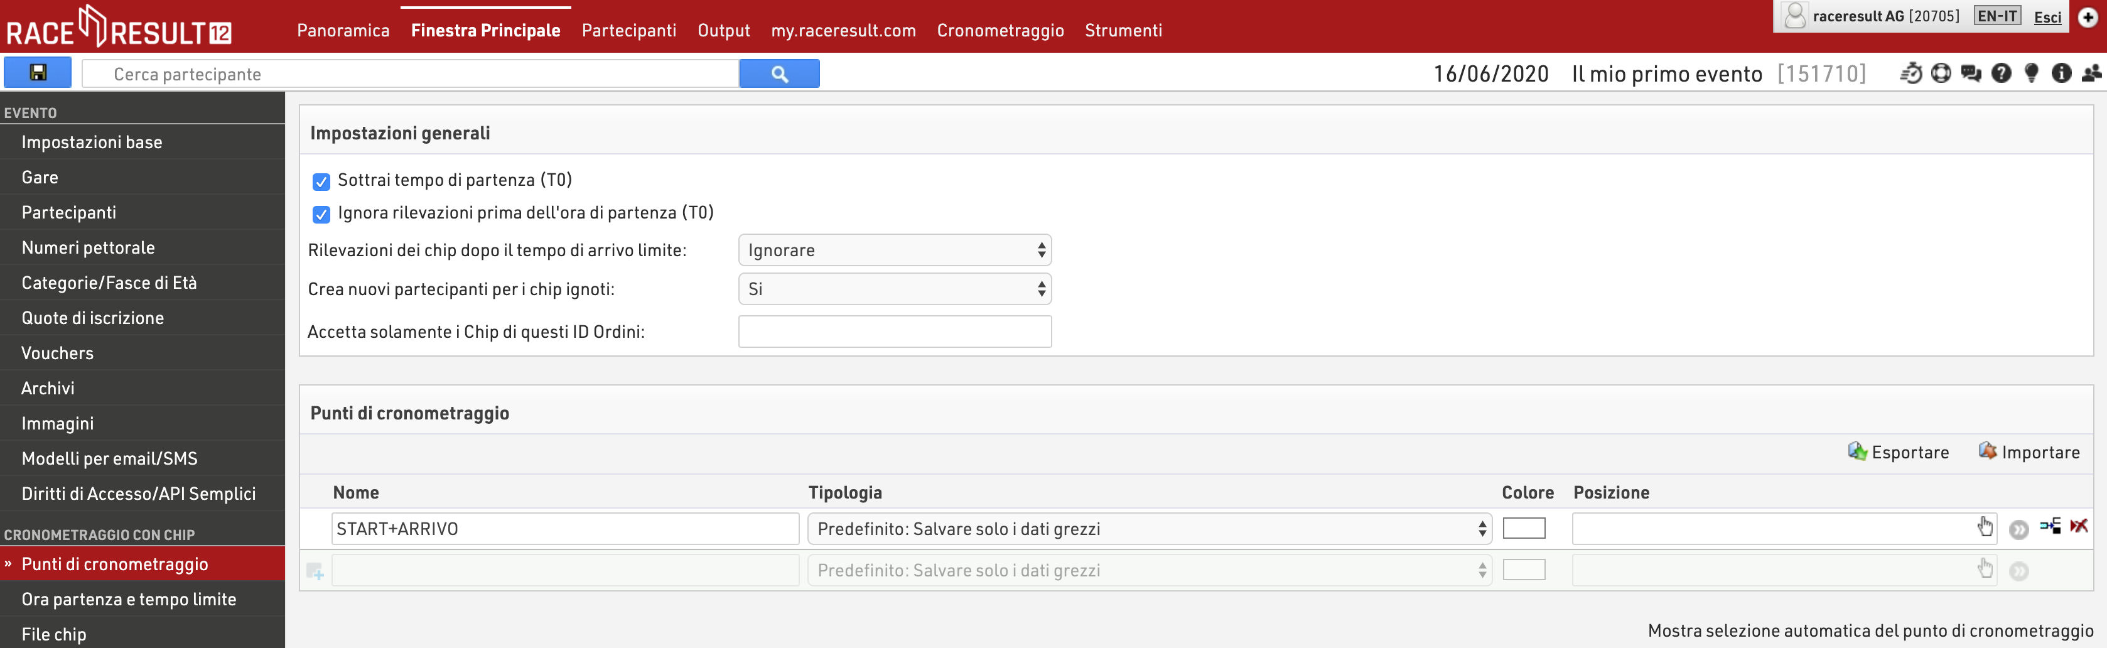Switch language with EN-IT button
The image size is (2107, 648).
tap(1997, 16)
